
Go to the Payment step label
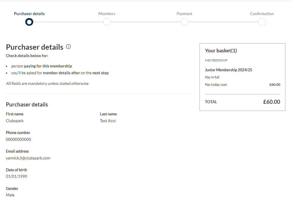tap(184, 14)
